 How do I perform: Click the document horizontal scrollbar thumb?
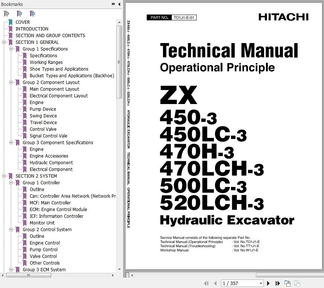coord(290,275)
